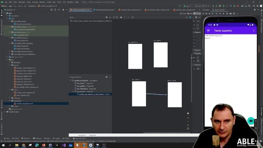The height and width of the screenshot is (148, 263).
Task: Open File Explorer from the taskbar
Action: click(x=17, y=145)
